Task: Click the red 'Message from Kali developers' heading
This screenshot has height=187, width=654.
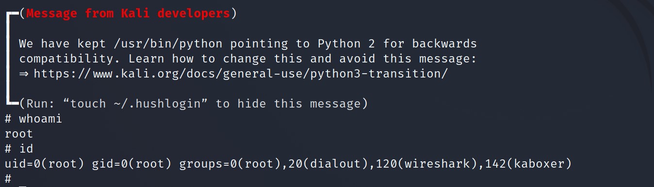Action: coord(128,14)
